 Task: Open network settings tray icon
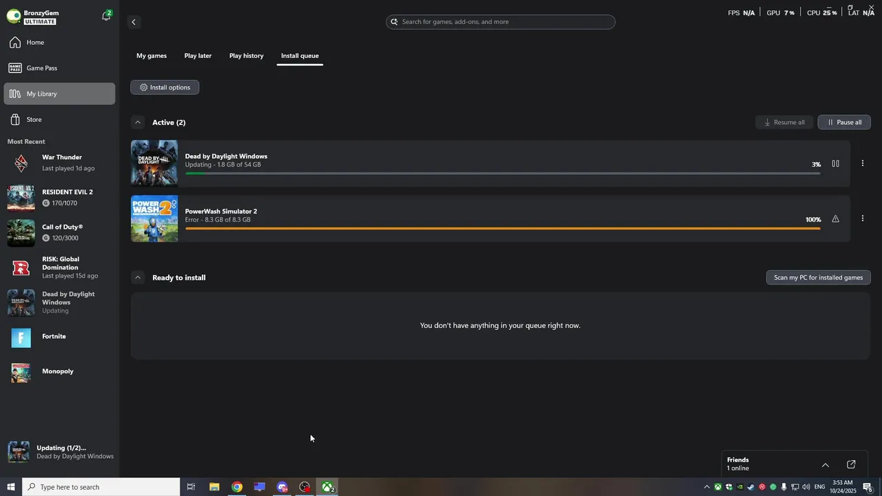pyautogui.click(x=795, y=487)
